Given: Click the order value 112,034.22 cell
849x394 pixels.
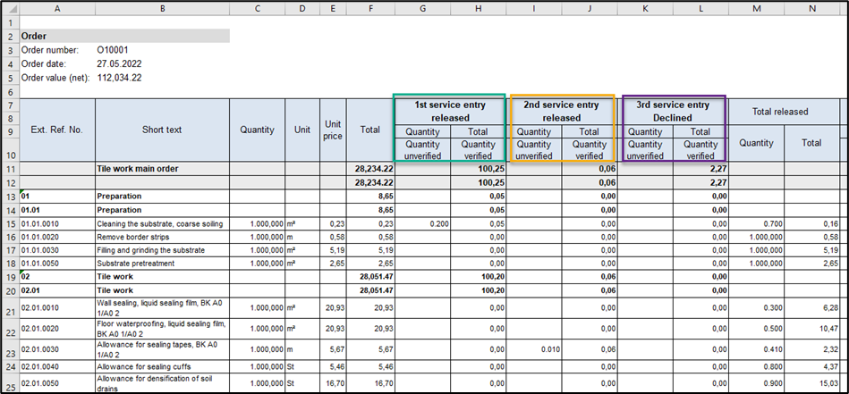Looking at the screenshot, I should coord(119,78).
